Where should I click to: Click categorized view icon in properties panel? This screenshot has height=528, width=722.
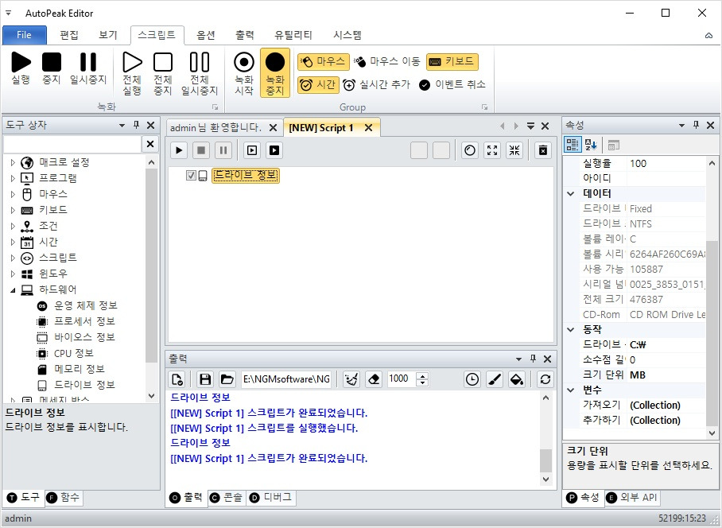(x=573, y=145)
